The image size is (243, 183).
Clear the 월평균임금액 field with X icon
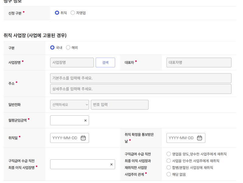tap(85, 120)
